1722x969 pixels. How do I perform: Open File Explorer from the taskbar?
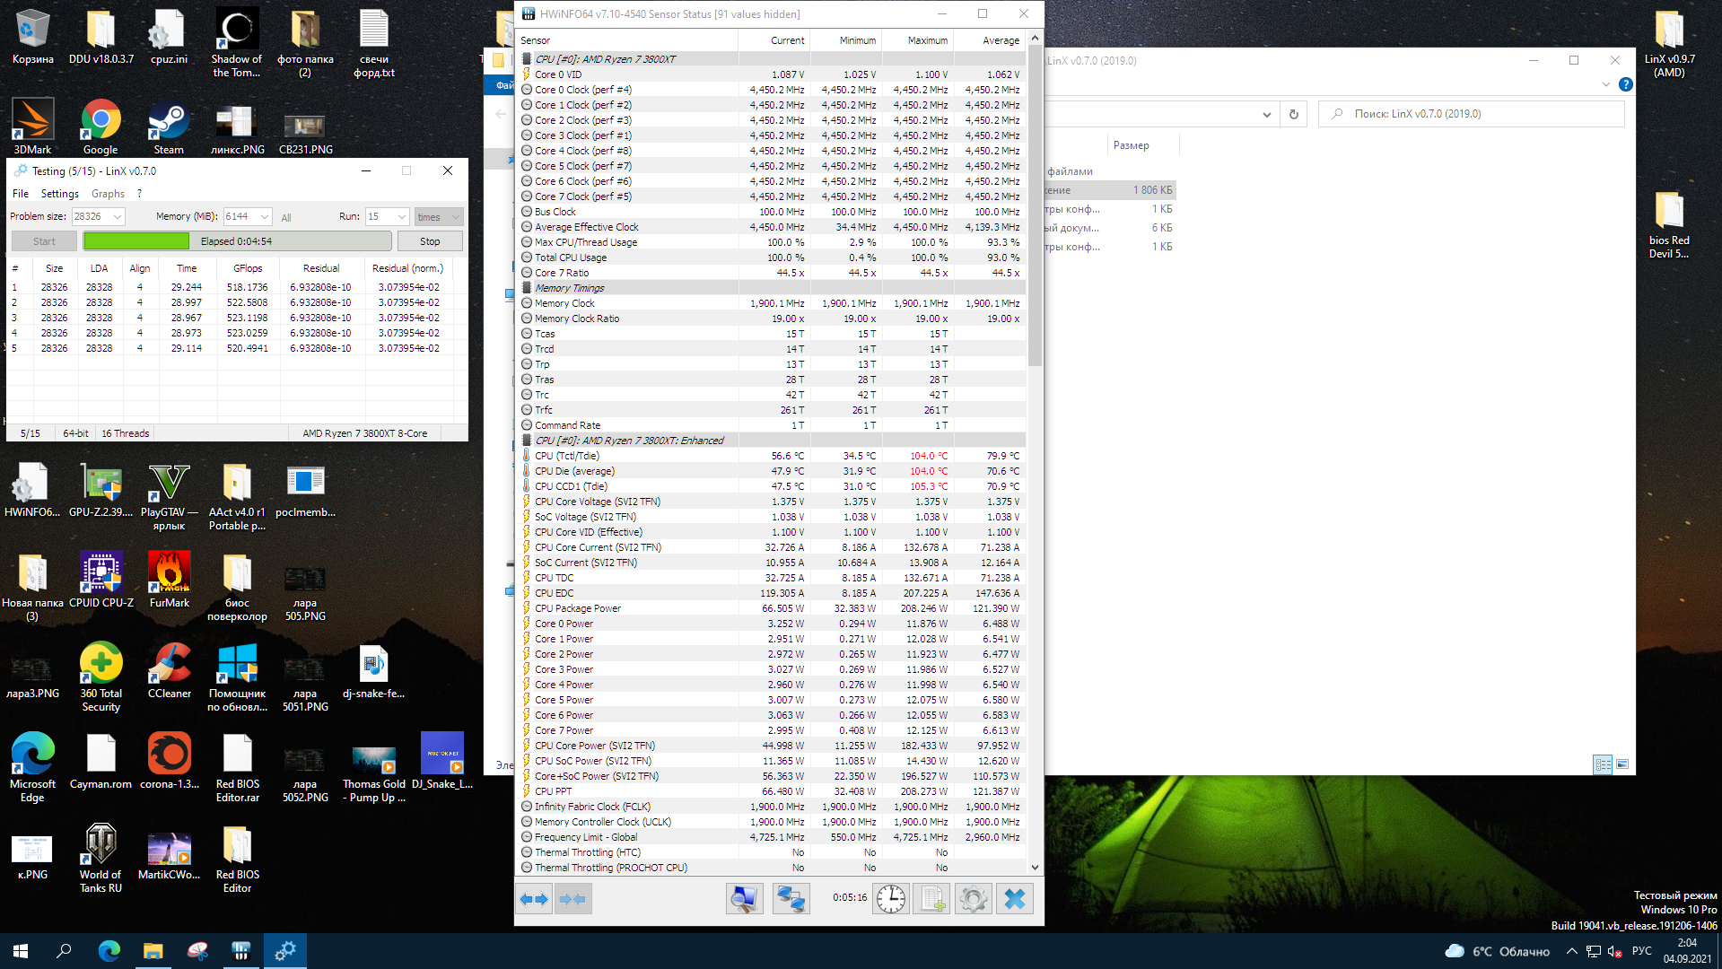[153, 951]
